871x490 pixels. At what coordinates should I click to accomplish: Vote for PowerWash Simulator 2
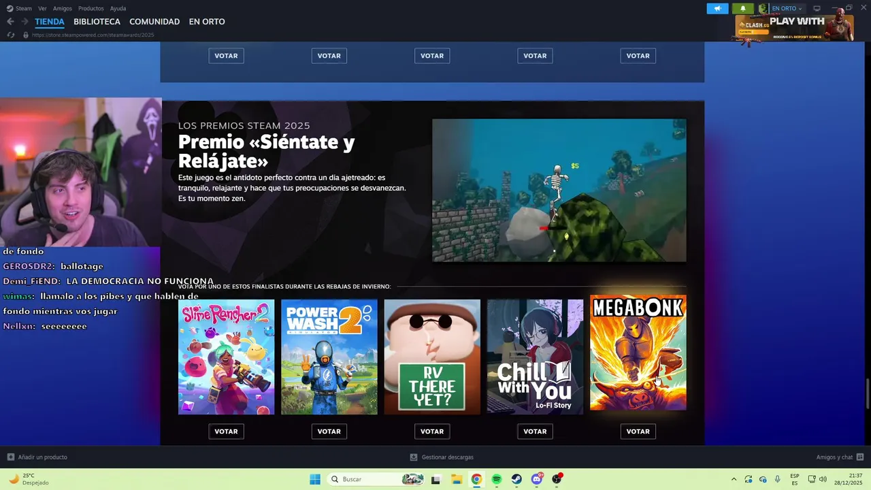tap(329, 431)
